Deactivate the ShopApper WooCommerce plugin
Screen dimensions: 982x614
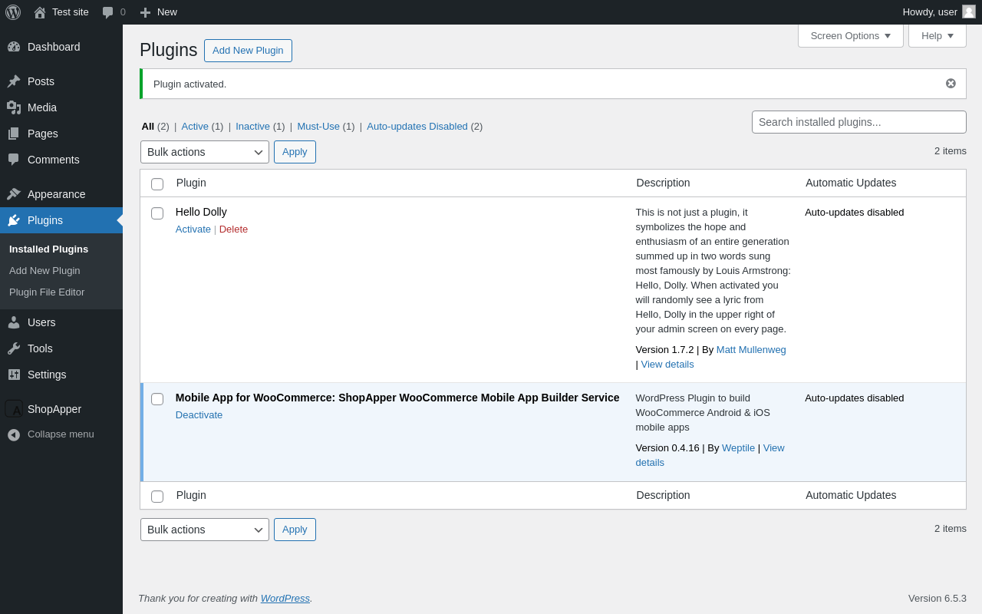(x=199, y=415)
